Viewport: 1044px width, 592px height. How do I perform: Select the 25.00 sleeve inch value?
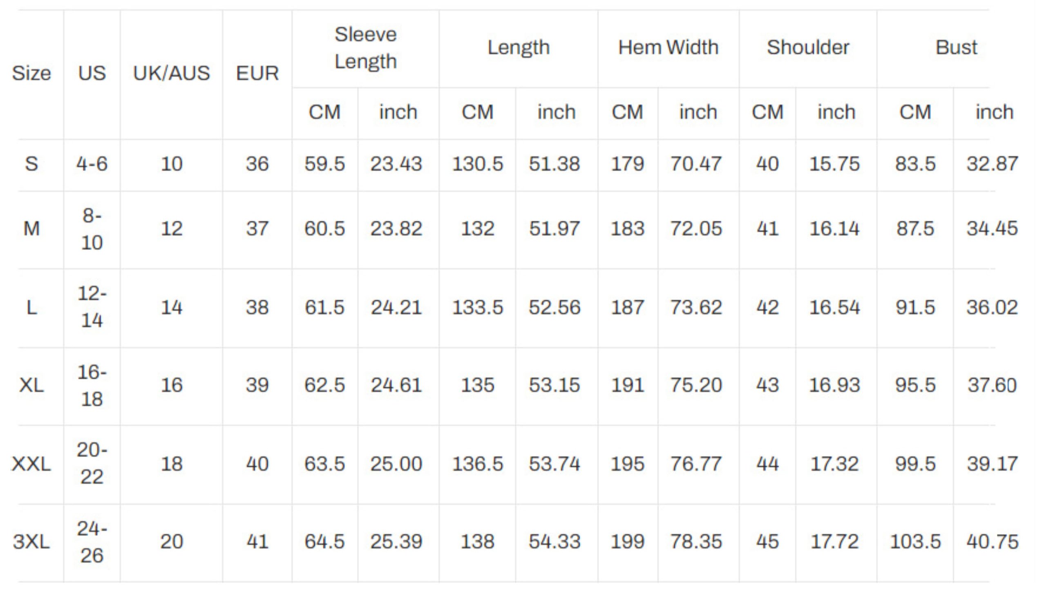tap(396, 464)
